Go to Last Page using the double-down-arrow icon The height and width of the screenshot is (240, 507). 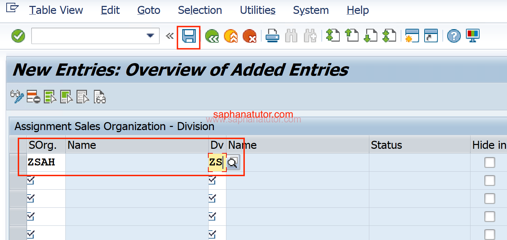coord(389,36)
